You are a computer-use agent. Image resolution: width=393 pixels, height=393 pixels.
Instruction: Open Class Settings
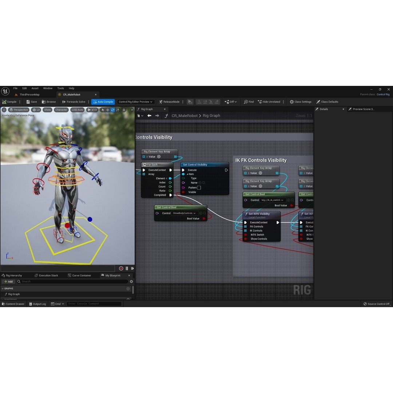(301, 102)
